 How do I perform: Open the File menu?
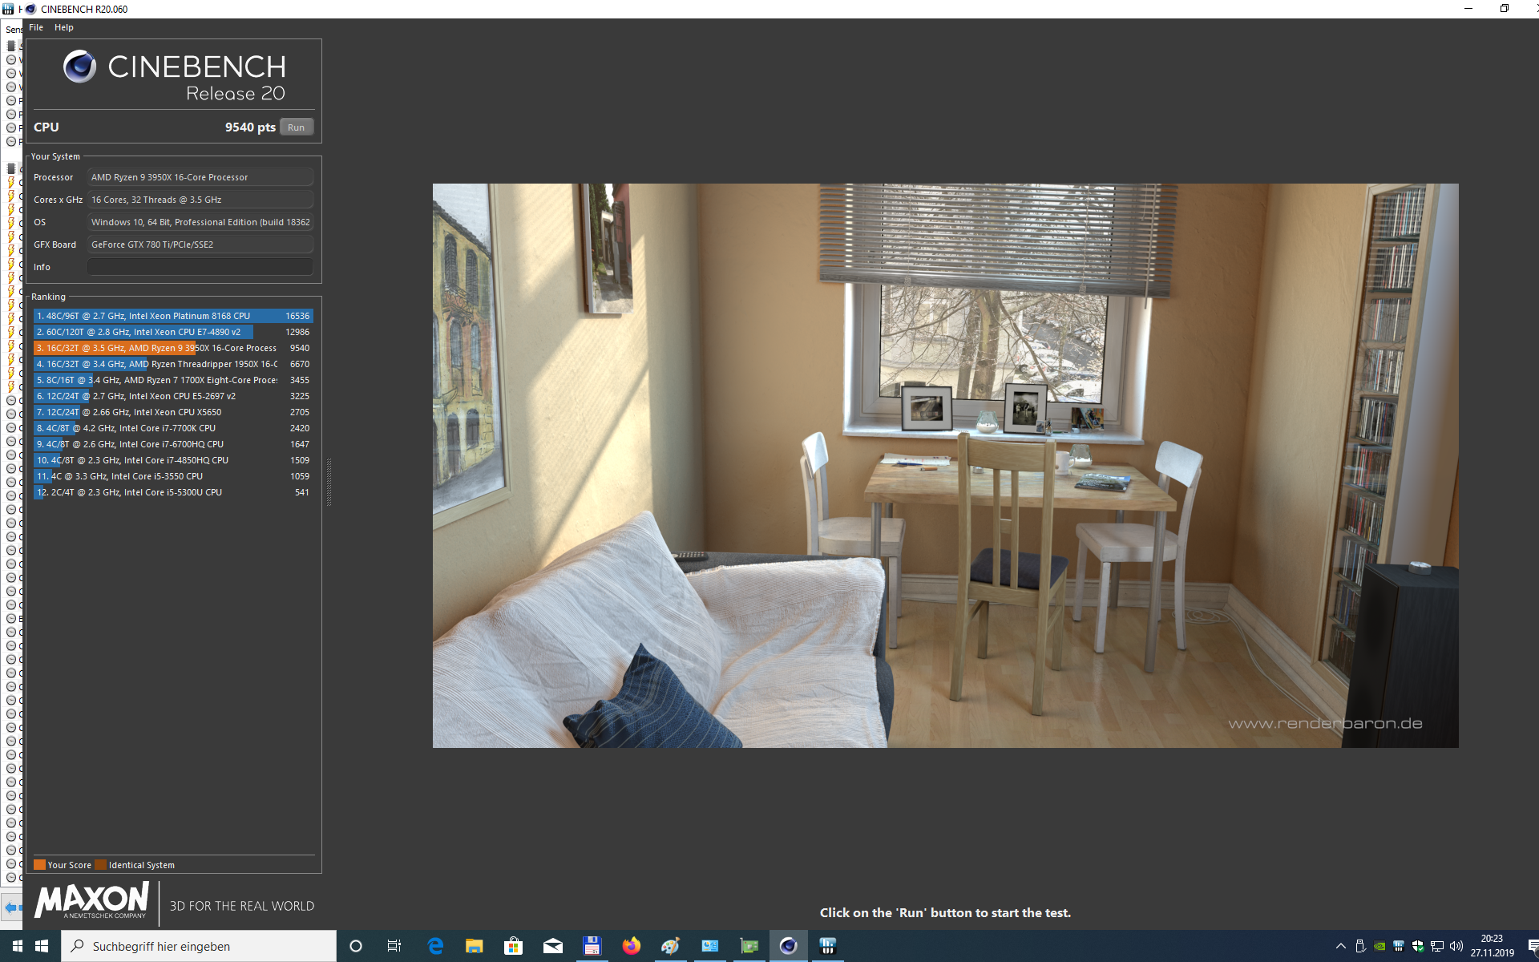[x=36, y=27]
